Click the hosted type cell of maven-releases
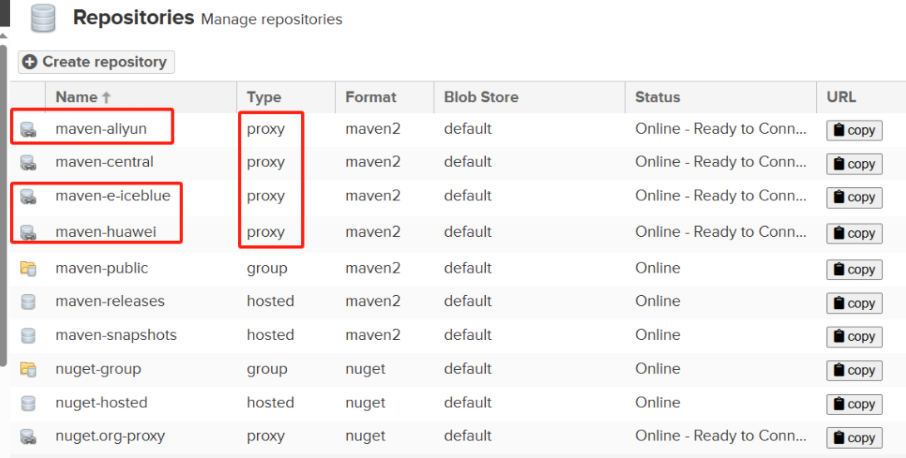The image size is (906, 458). 270,301
